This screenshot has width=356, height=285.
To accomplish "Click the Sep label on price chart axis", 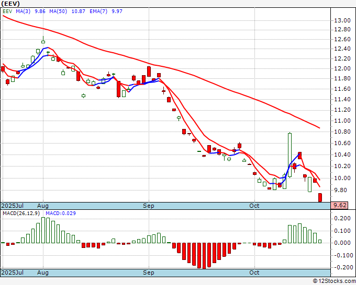I will click(149, 206).
